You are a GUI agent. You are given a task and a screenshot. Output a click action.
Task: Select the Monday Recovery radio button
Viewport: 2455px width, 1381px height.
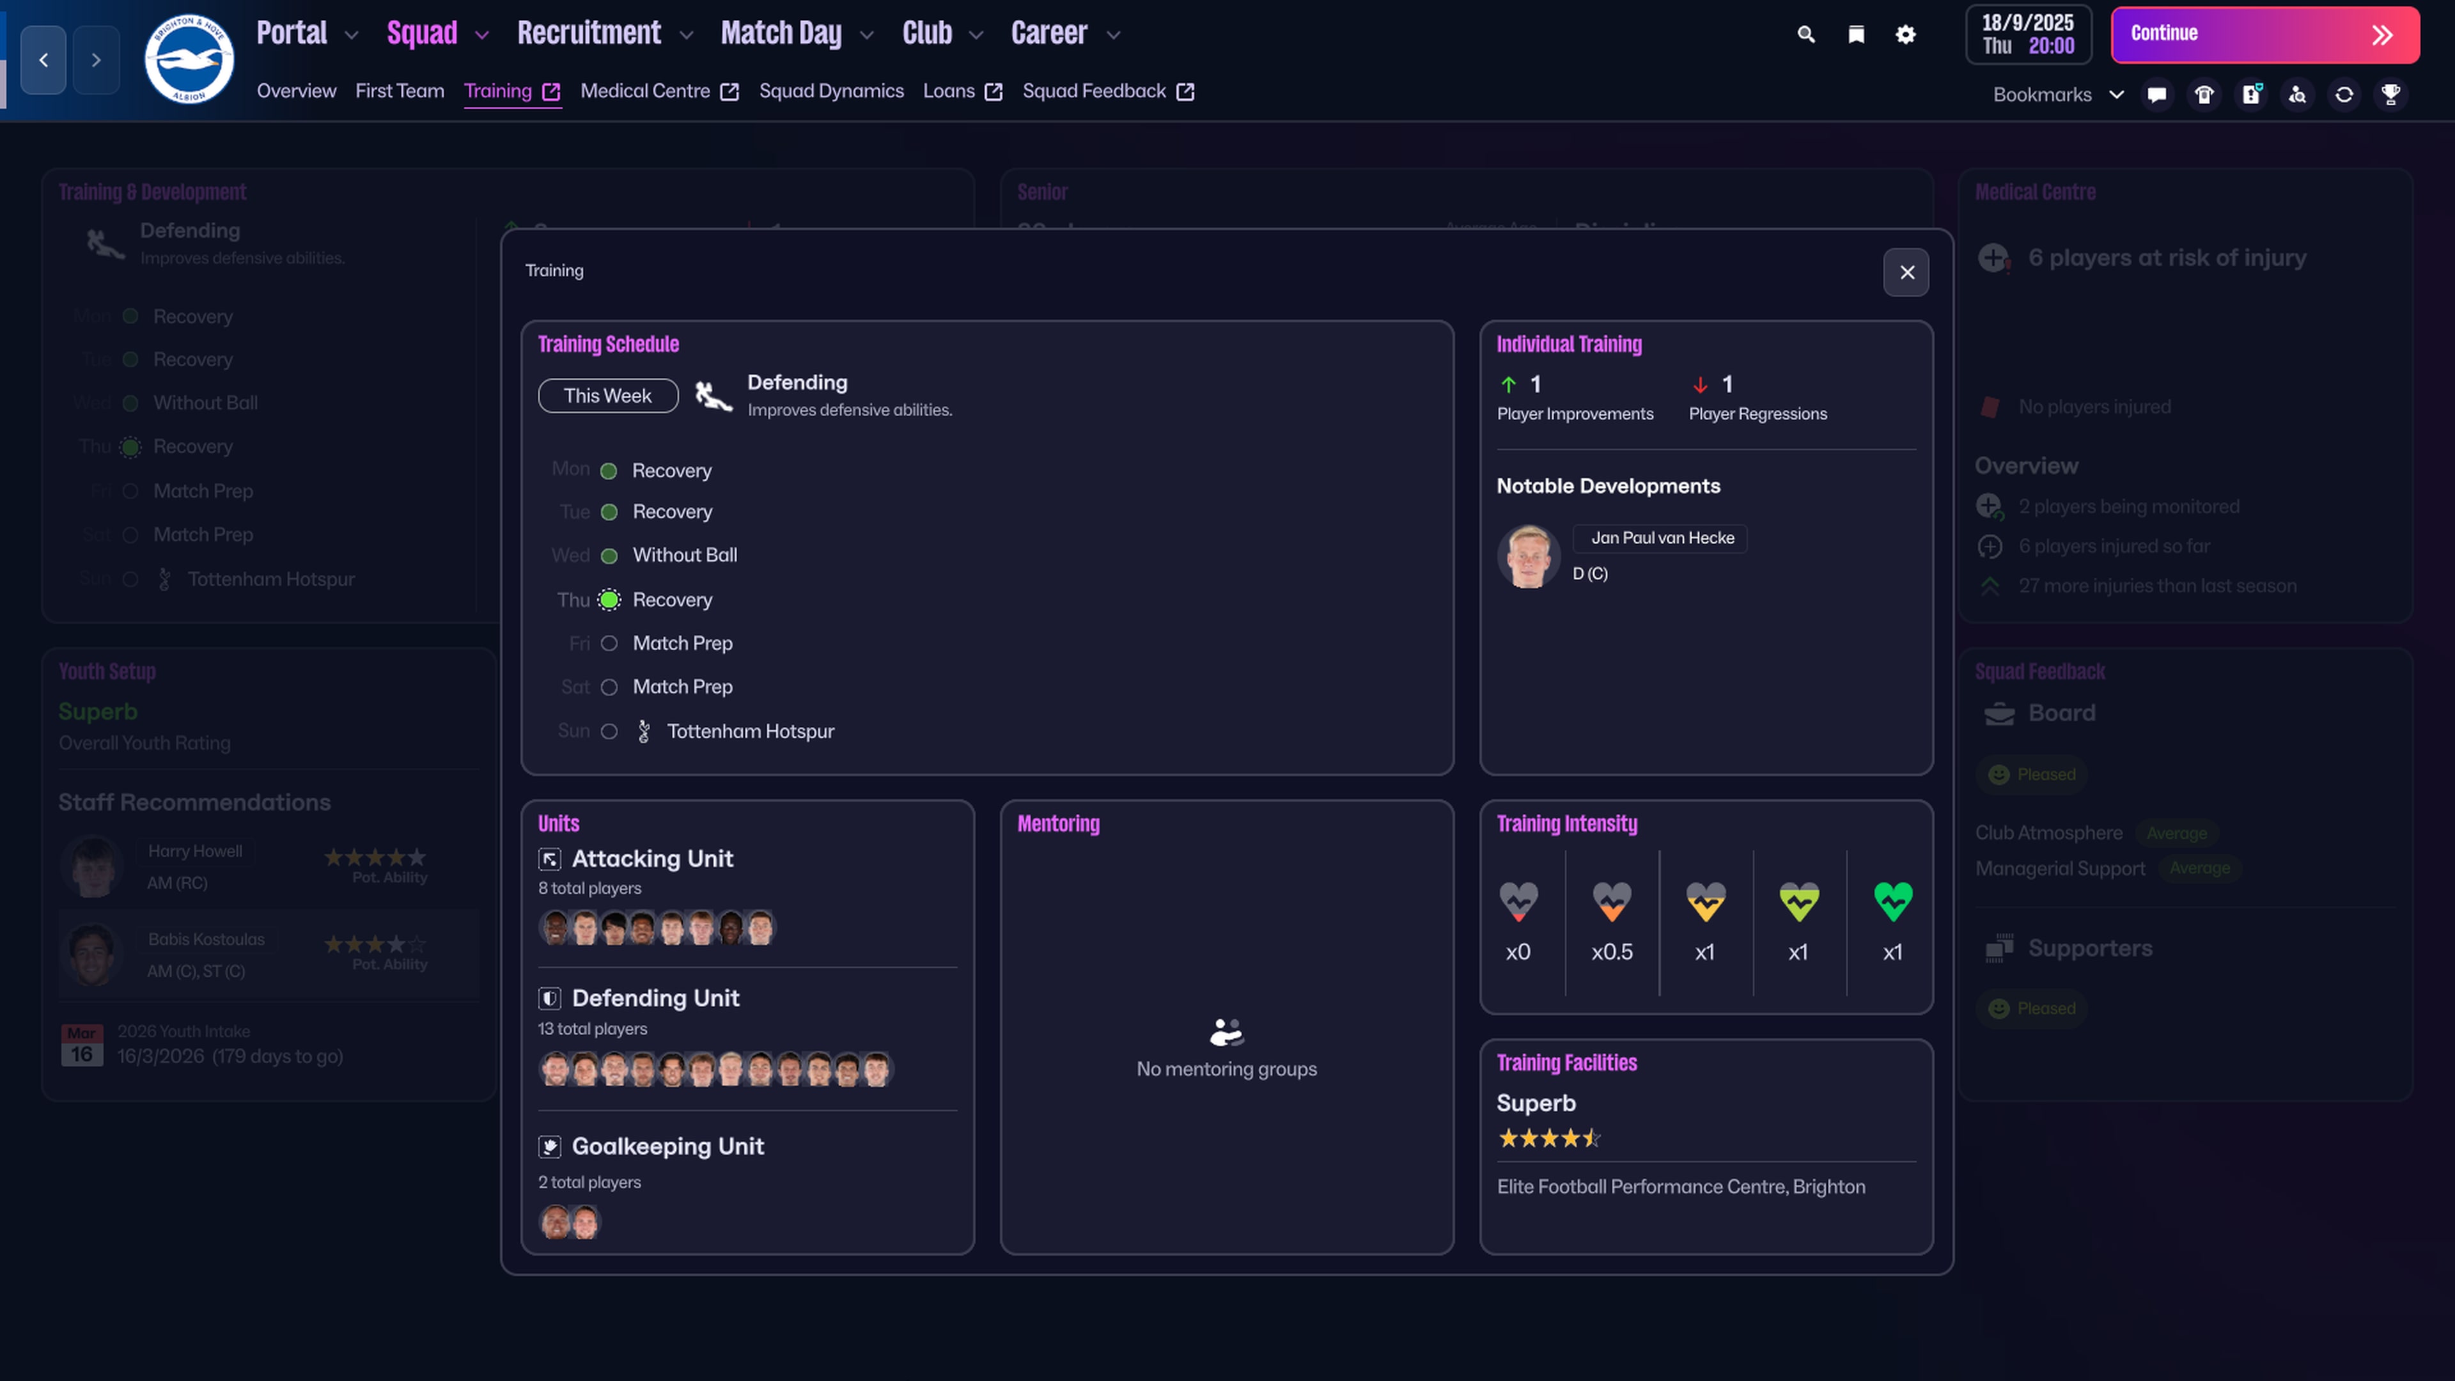609,470
